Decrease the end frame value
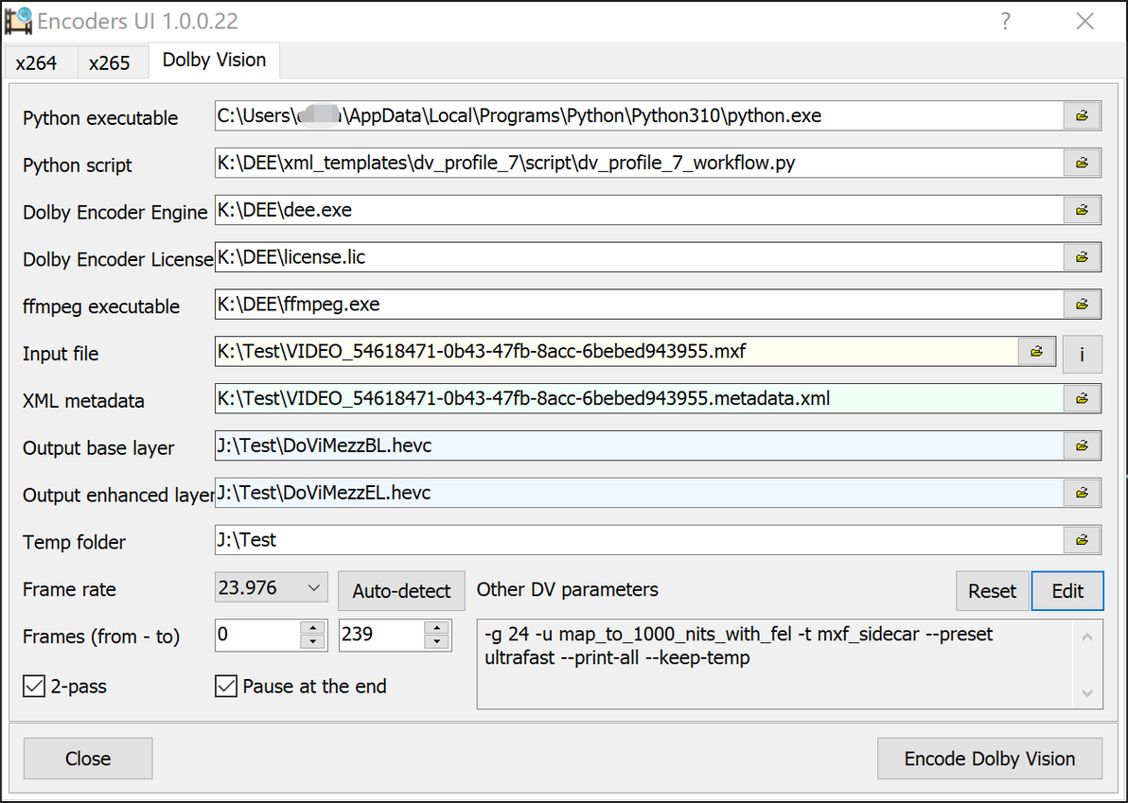The image size is (1128, 803). coord(436,642)
